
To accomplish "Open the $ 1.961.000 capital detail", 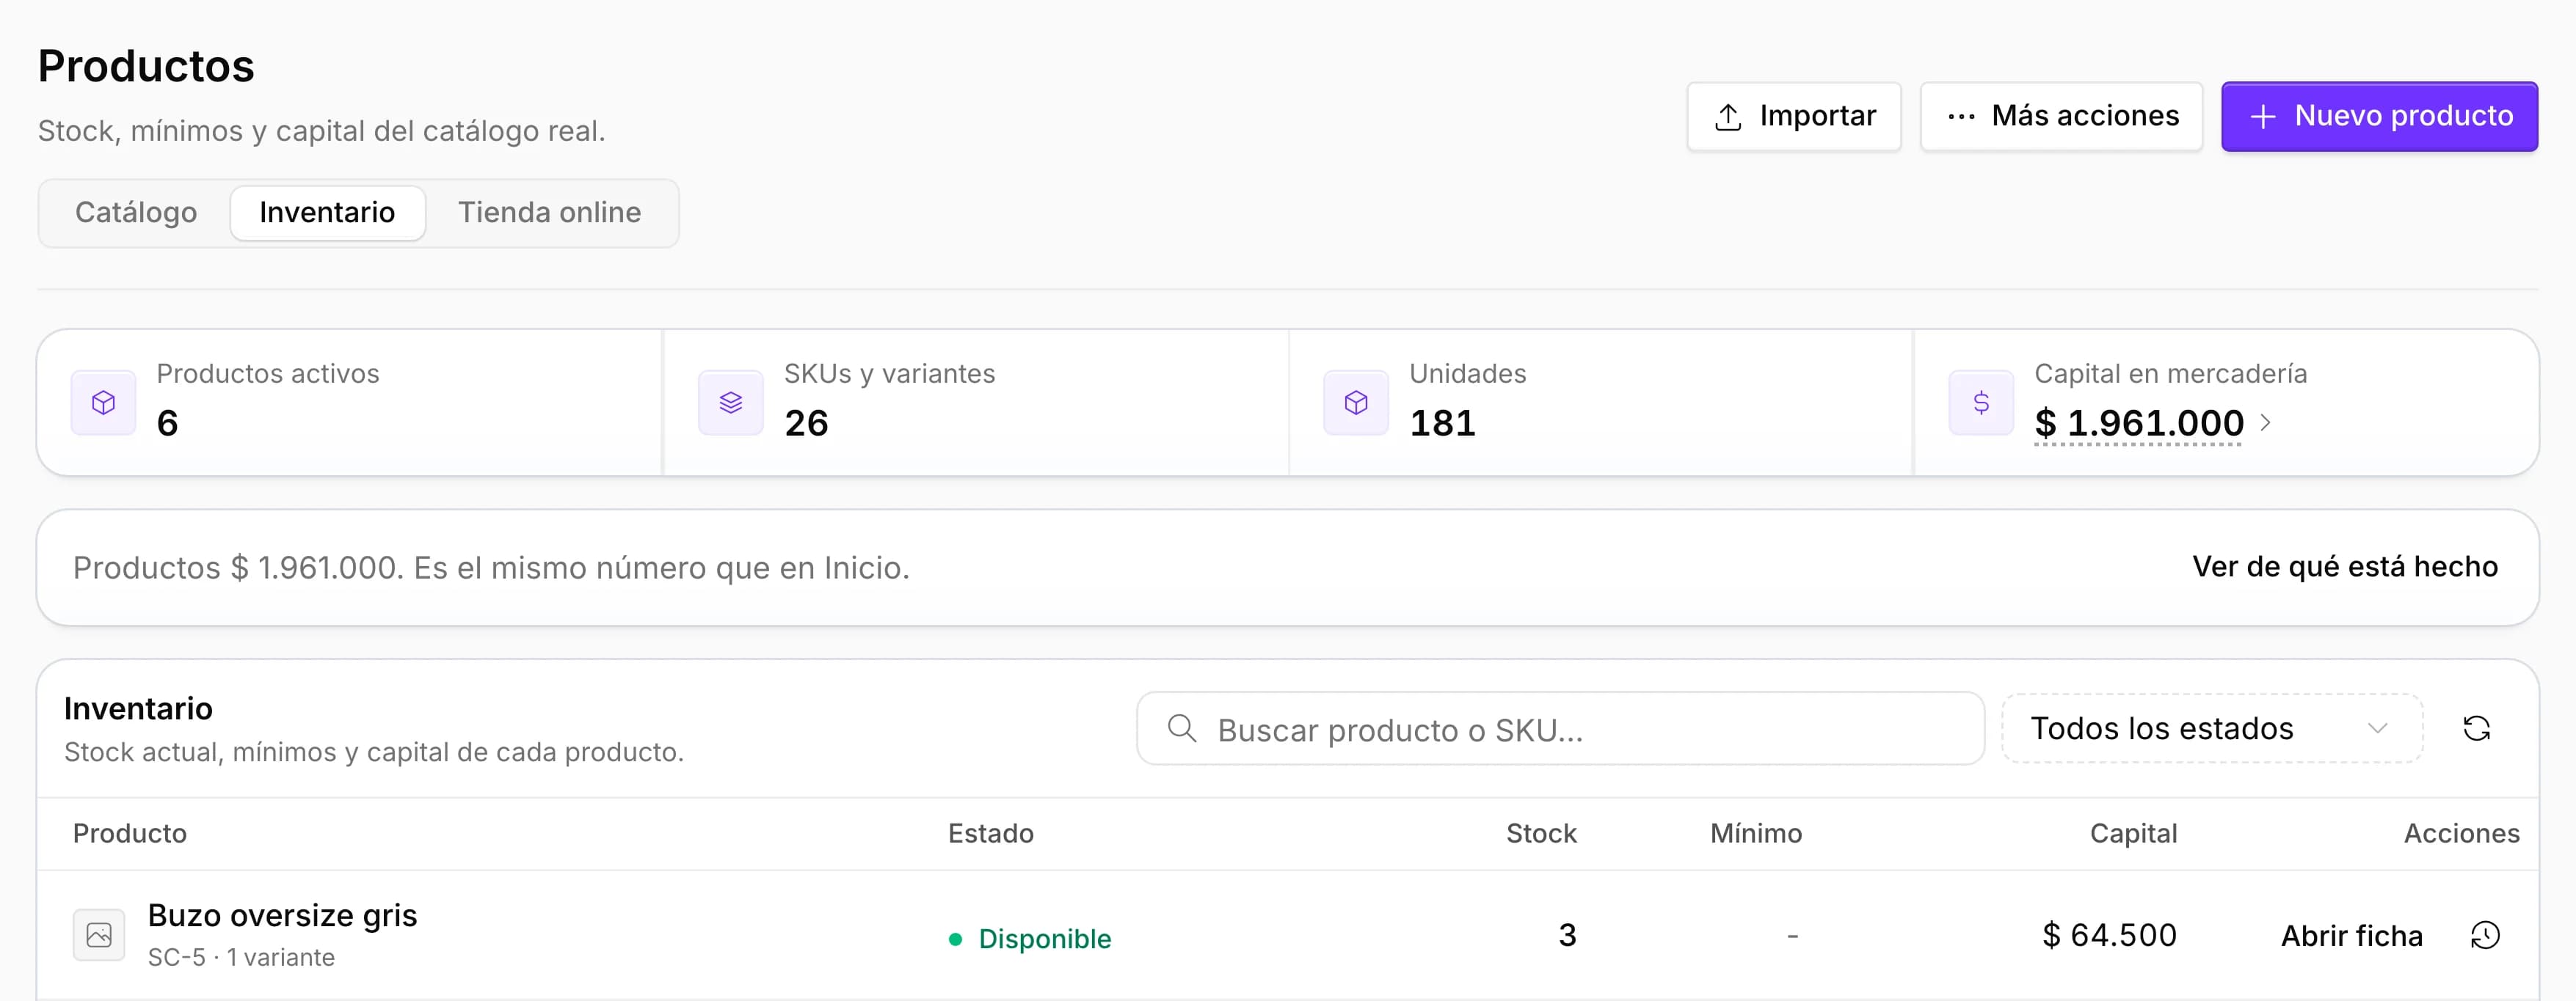I will 2139,424.
